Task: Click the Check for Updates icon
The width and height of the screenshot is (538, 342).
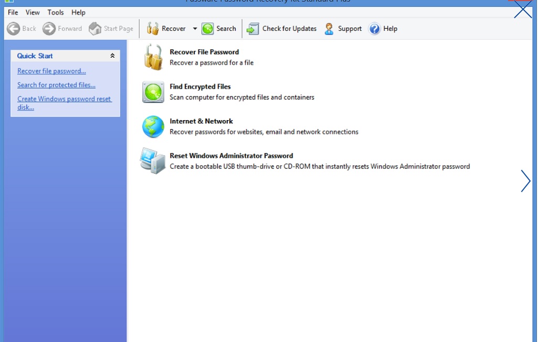Action: pyautogui.click(x=253, y=29)
